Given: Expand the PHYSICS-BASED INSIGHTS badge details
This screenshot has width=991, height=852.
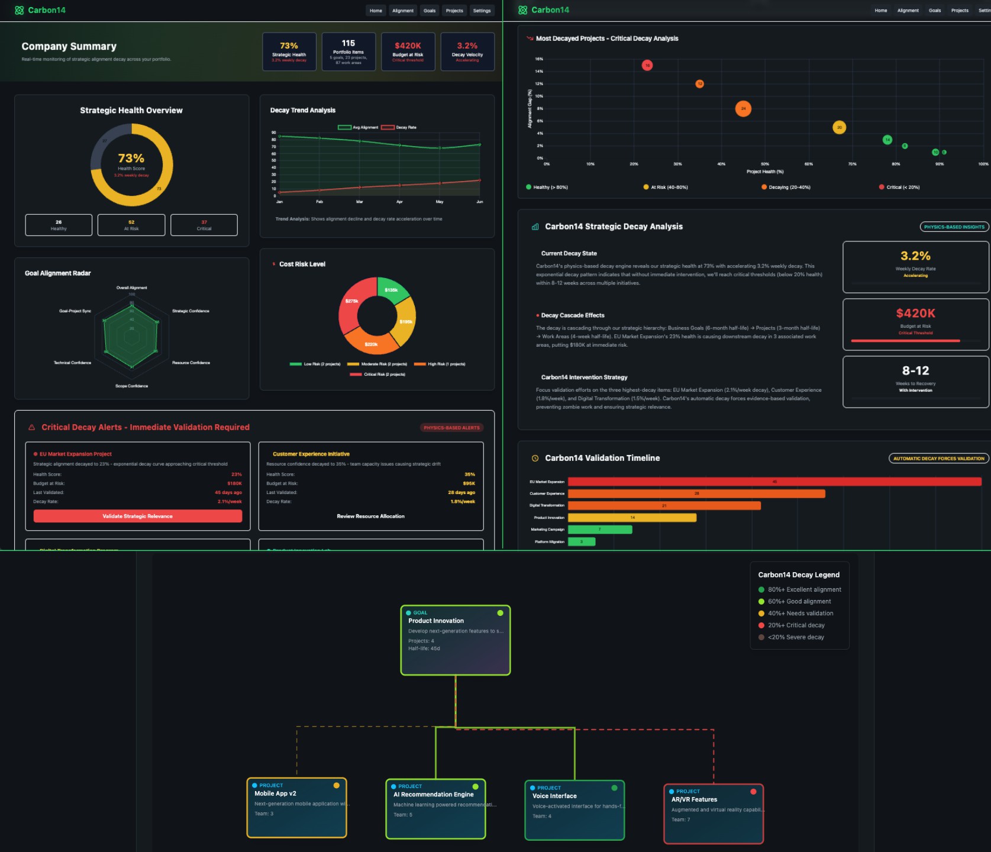Looking at the screenshot, I should tap(953, 226).
